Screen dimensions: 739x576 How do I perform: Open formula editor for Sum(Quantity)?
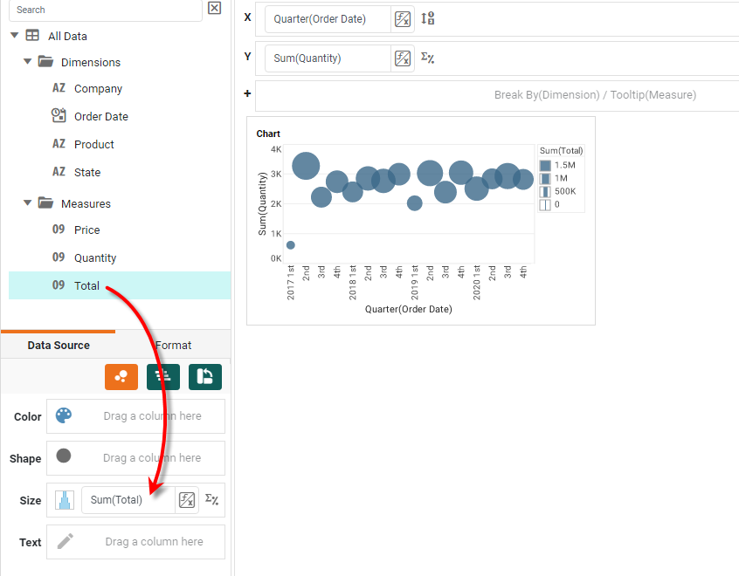pos(402,58)
